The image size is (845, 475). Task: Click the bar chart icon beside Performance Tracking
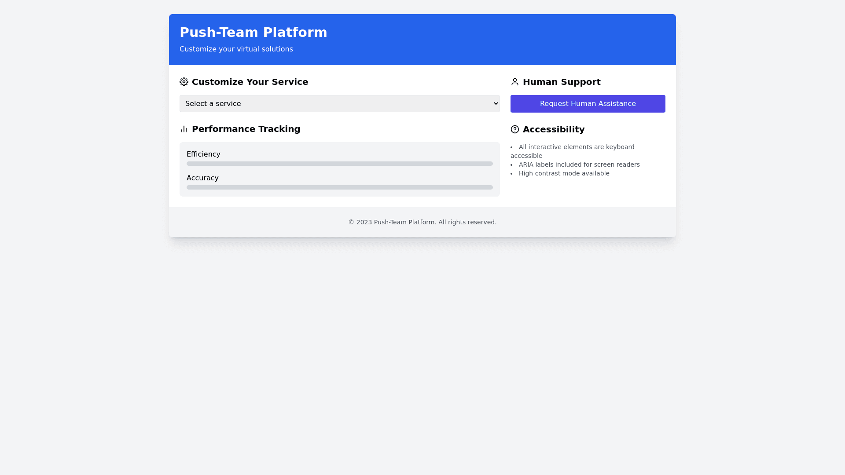coord(184,129)
